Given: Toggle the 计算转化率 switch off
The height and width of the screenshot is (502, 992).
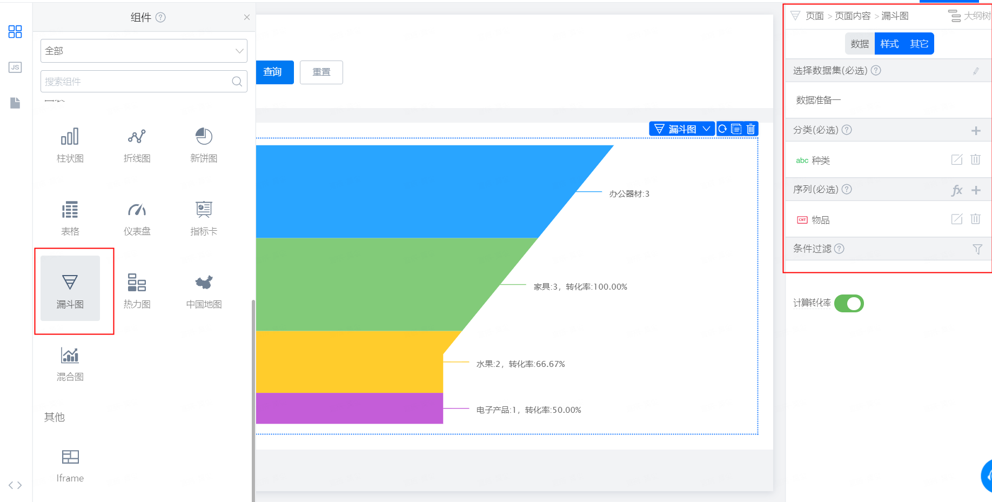Looking at the screenshot, I should click(x=849, y=304).
